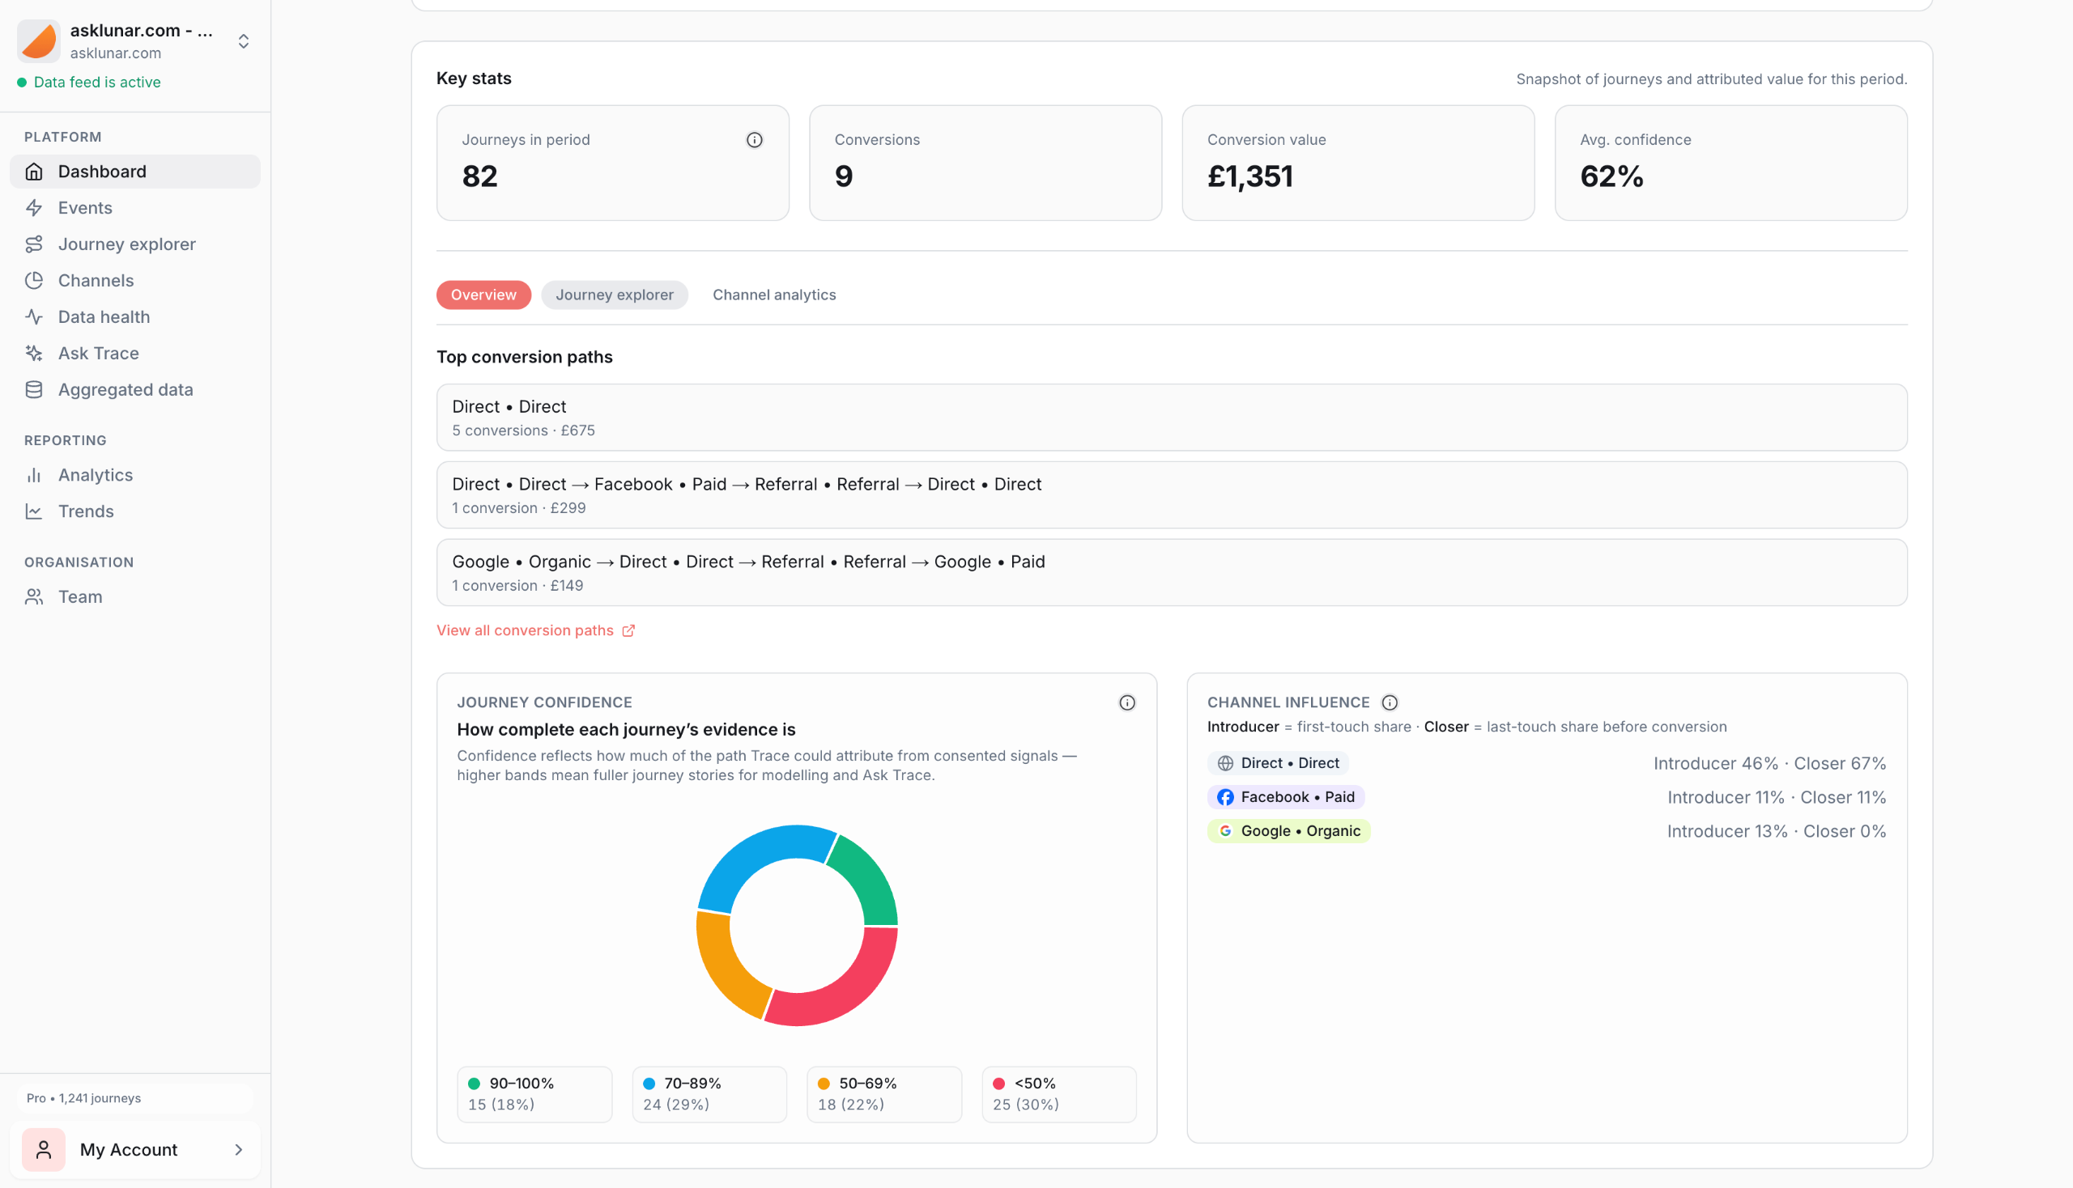Viewport: 2073px width, 1188px height.
Task: Click the Trends line chart icon
Action: pyautogui.click(x=33, y=511)
